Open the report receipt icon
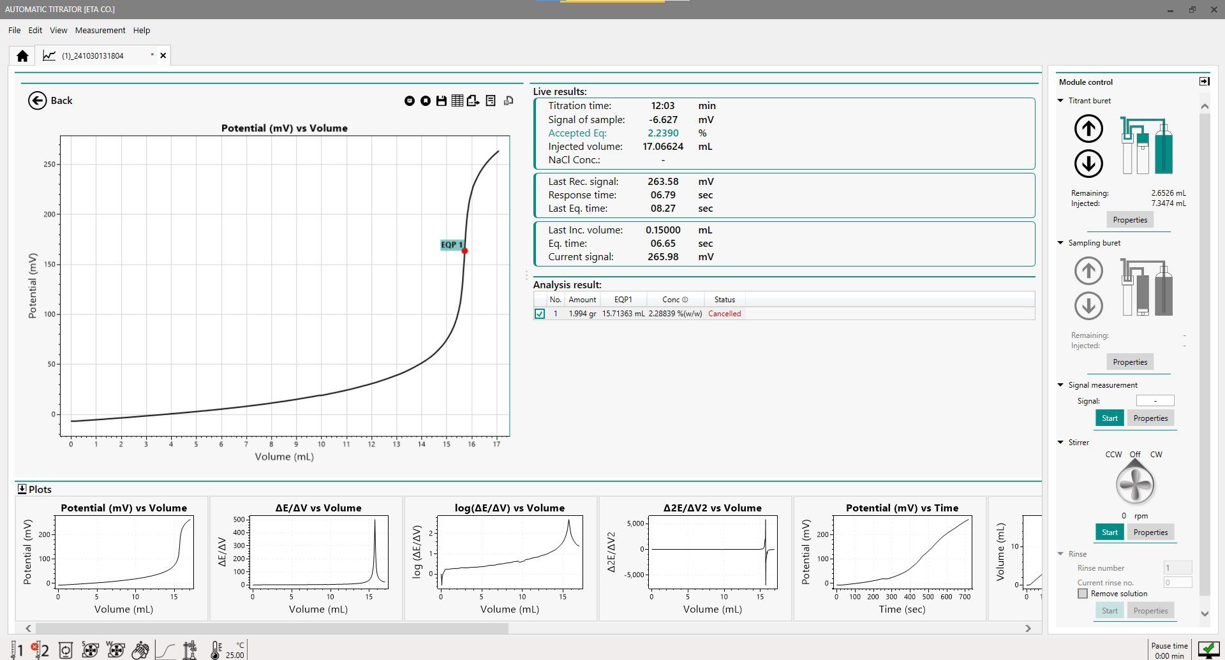This screenshot has width=1225, height=660. click(491, 101)
